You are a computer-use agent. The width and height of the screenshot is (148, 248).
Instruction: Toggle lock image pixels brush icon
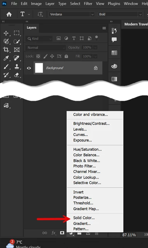coord(45,56)
